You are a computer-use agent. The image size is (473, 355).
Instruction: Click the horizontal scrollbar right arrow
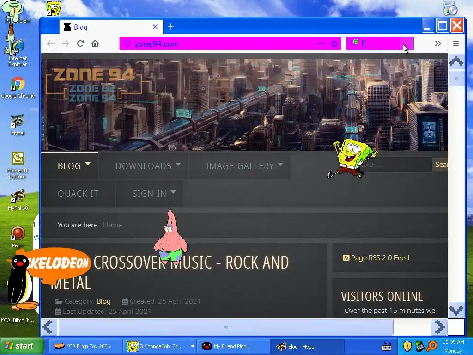439,327
